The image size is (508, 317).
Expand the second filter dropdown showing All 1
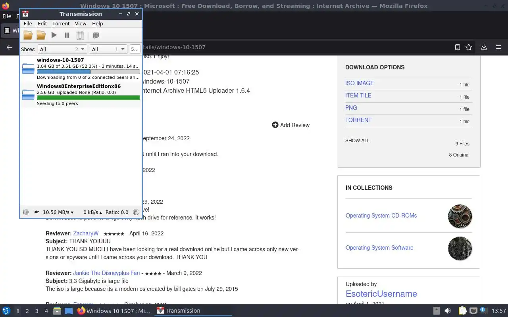tap(108, 49)
